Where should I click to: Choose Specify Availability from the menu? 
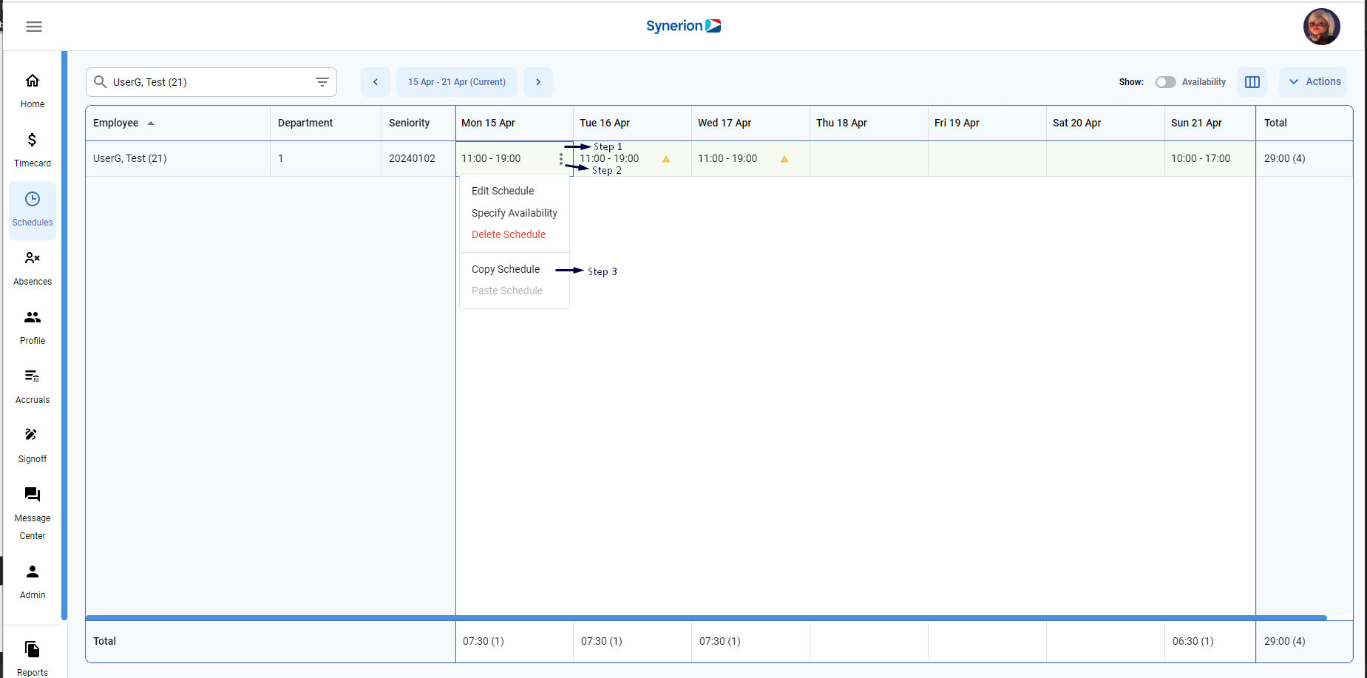(515, 213)
